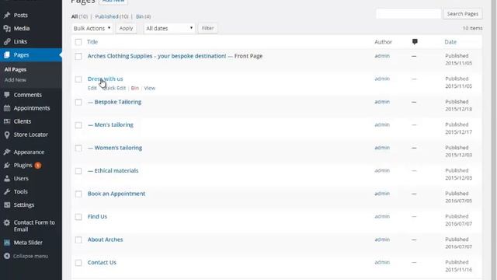Click the Tools wrench icon
The image size is (497, 280).
pos(7,192)
